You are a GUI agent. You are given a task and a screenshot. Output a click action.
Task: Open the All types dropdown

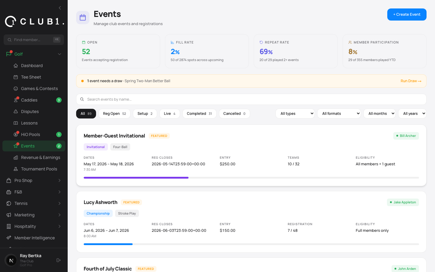[295, 114]
